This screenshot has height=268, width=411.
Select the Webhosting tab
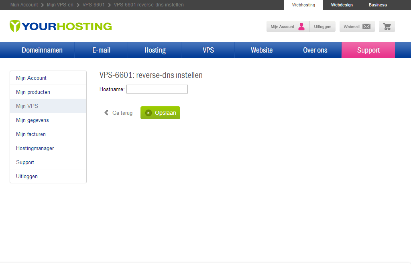click(x=303, y=5)
